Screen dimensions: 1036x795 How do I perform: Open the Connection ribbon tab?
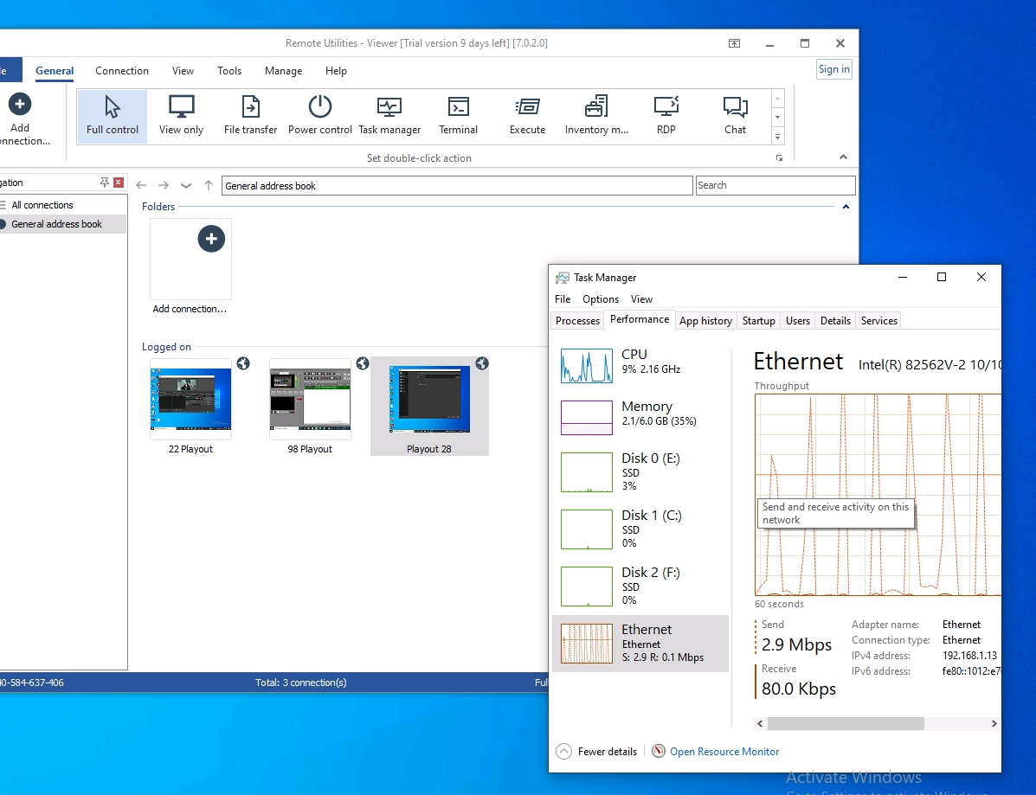coord(122,71)
